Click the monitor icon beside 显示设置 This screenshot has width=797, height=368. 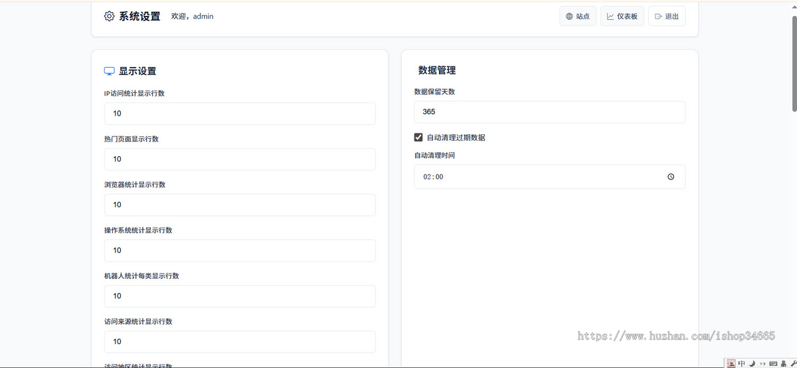(110, 71)
